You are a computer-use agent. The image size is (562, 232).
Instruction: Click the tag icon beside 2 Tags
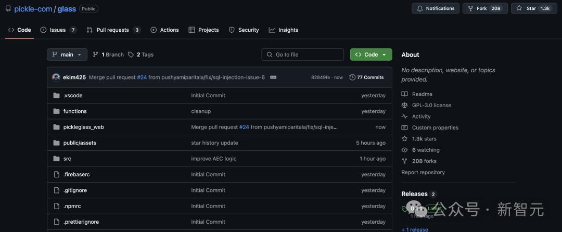coord(131,55)
